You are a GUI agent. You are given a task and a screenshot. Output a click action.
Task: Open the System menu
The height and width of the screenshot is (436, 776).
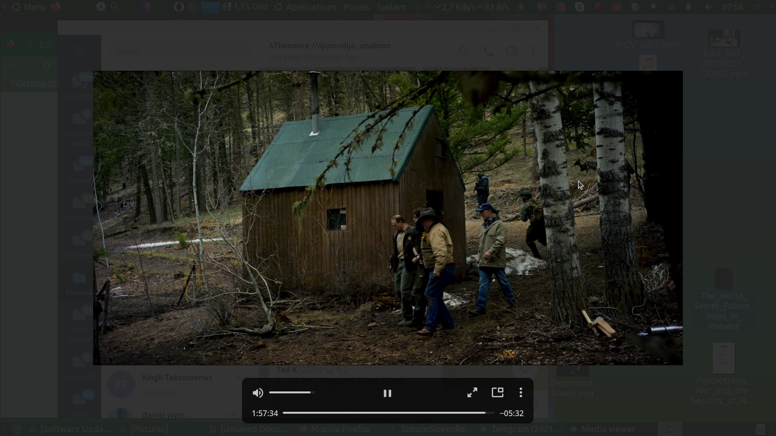pos(391,7)
